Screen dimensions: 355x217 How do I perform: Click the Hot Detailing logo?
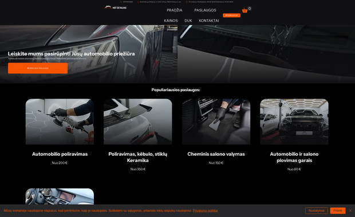[x=116, y=7]
